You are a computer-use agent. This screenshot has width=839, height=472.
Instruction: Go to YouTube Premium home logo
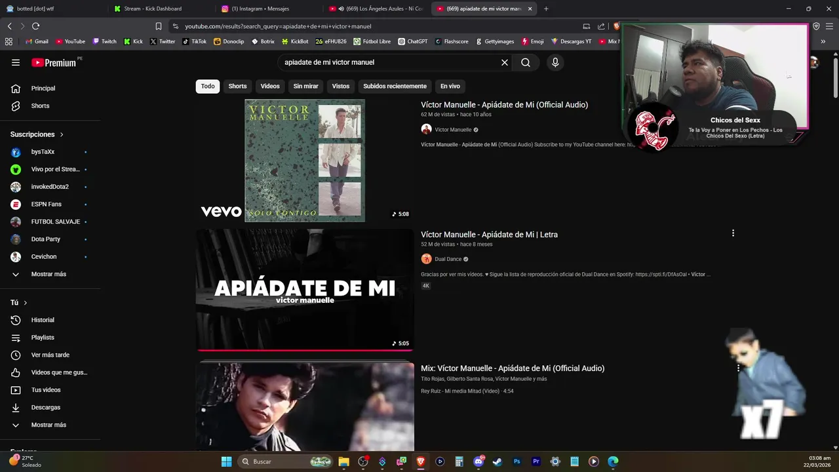coord(54,63)
